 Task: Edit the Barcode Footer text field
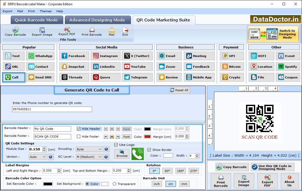click(52, 137)
